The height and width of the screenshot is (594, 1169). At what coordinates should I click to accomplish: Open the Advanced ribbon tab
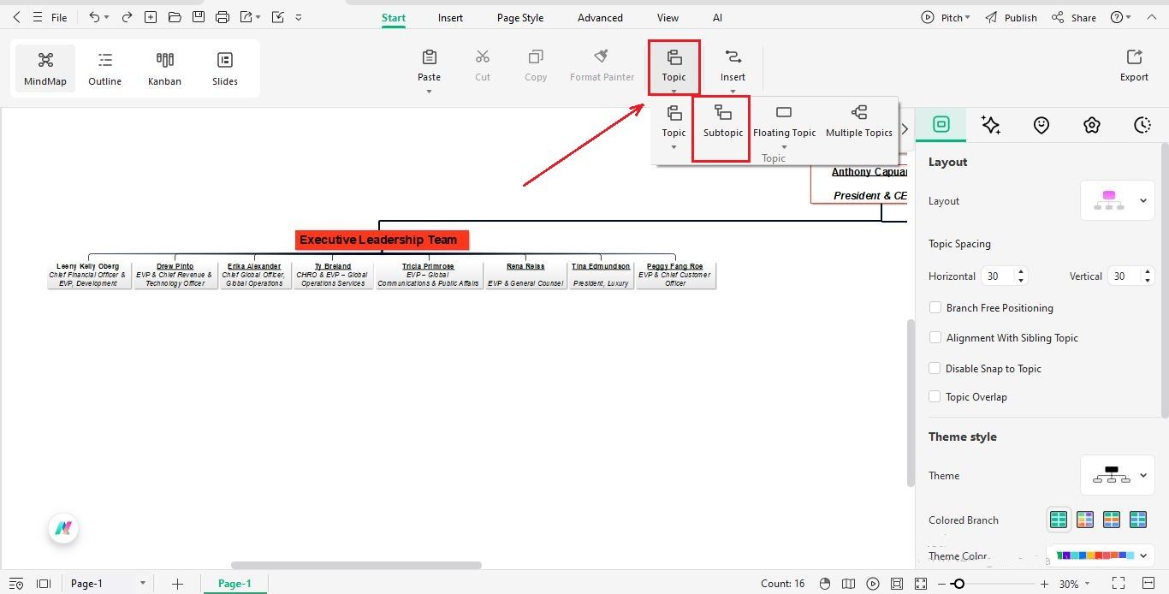coord(600,17)
